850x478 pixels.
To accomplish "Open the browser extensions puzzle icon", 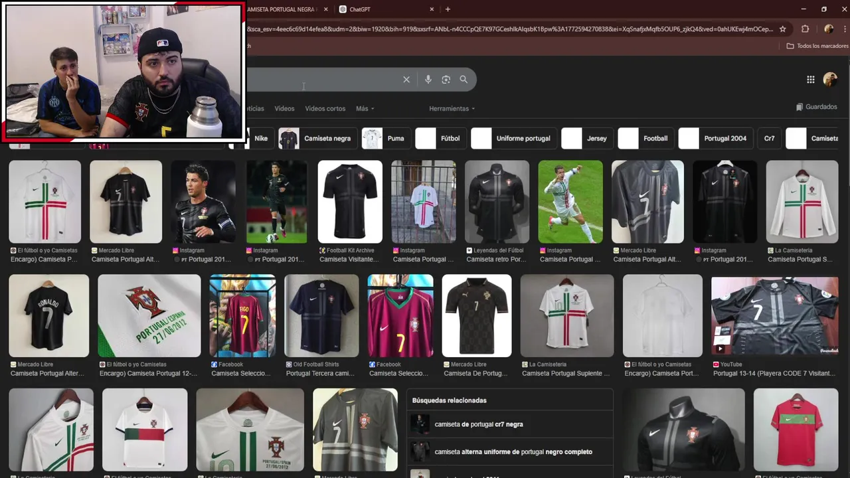I will tap(806, 29).
